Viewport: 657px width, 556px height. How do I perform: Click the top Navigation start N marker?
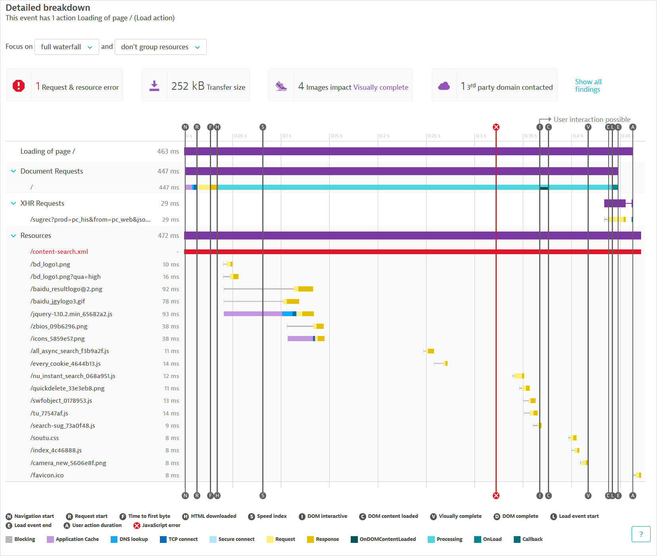185,127
